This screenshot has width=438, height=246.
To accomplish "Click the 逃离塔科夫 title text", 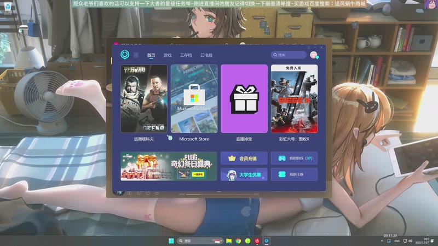I will 144,139.
